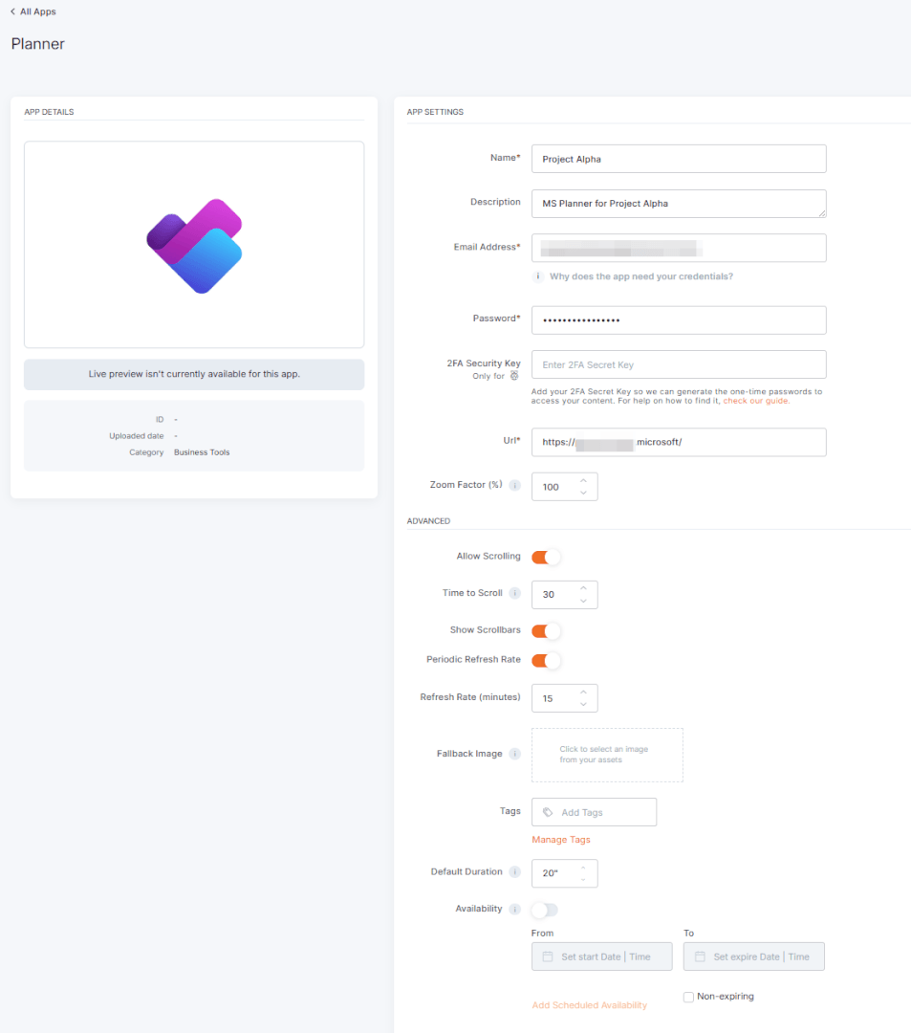Click the Planner app logo preview
The width and height of the screenshot is (911, 1033).
click(x=194, y=246)
